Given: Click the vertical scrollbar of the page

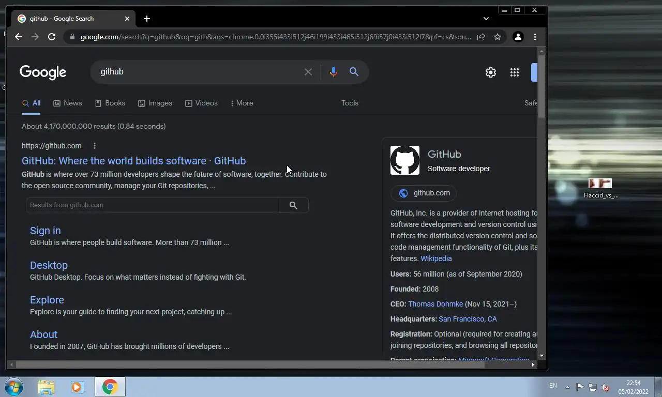Looking at the screenshot, I should (541, 88).
